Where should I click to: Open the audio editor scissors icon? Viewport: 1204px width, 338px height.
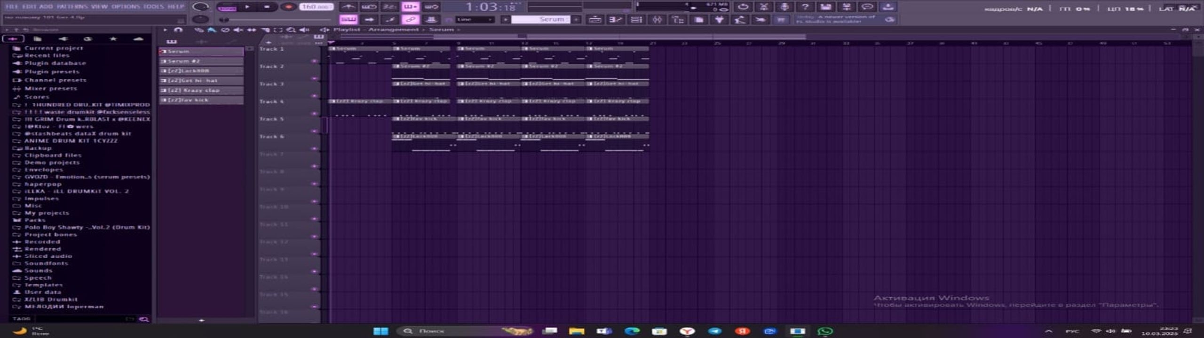pos(764,7)
